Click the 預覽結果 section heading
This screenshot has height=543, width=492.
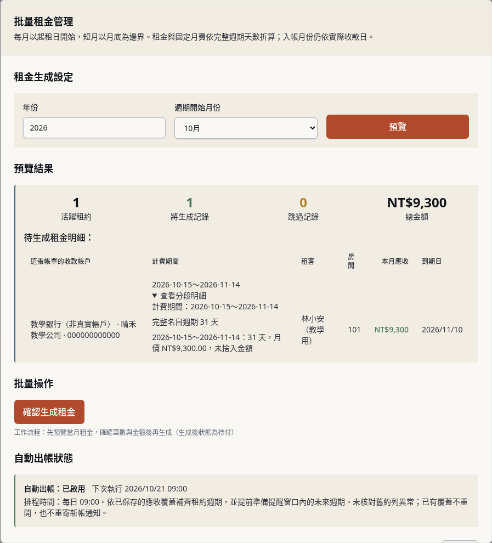pos(33,168)
